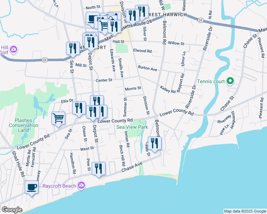Screen dimensions: 267x214
Task: Select the Inman Rd label
Action: coord(127,139)
